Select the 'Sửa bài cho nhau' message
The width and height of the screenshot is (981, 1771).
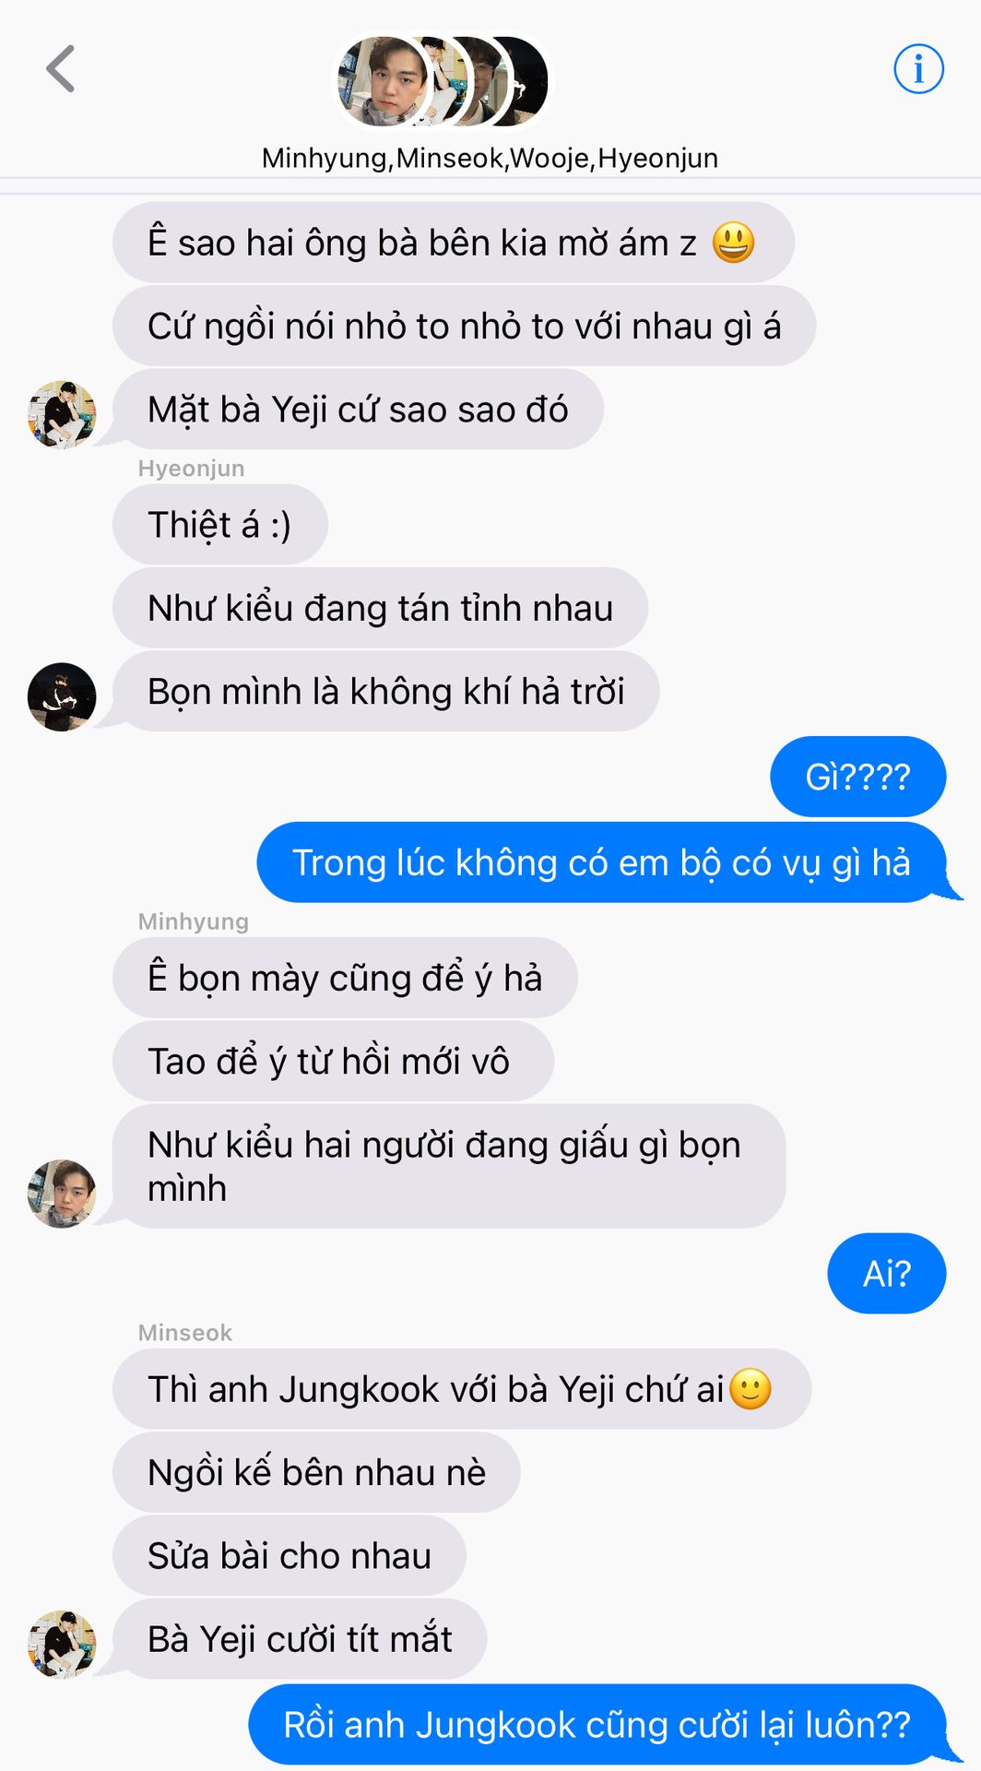[x=290, y=1556]
